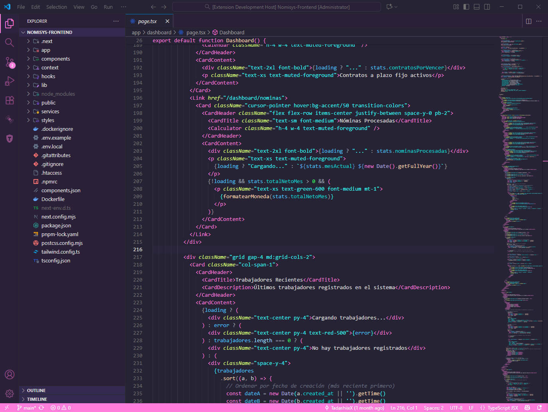Collapse the NOMISYS-FRONTEND root folder
The image size is (548, 412).
coord(72,32)
